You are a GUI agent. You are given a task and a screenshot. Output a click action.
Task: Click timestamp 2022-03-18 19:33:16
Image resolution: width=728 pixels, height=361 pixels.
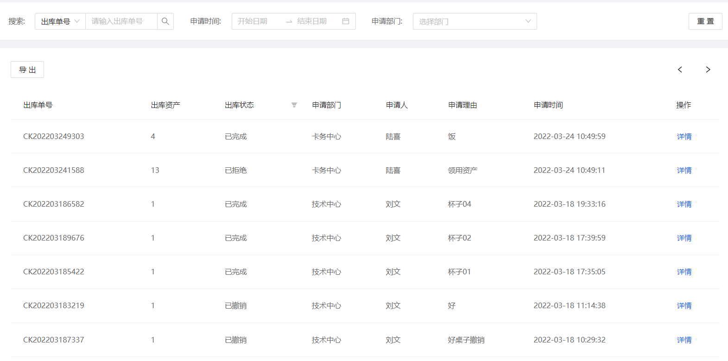tap(570, 204)
